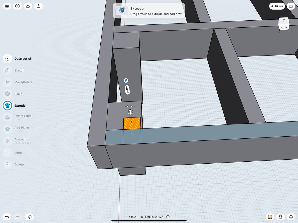
Task: Open the visual settings gear
Action: point(291,217)
